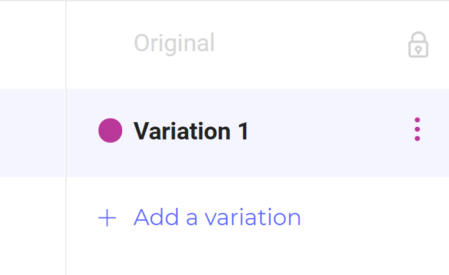Select the highlighted Variation 1 row
This screenshot has height=275, width=449.
257,133
